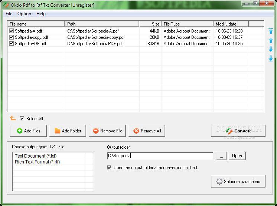Select Text Document (*.txt) output type
Screen dimensions: 277x206
click(x=36, y=156)
